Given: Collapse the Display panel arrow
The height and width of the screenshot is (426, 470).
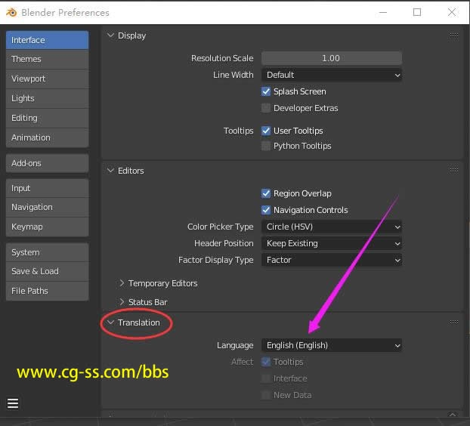Looking at the screenshot, I should (x=110, y=35).
